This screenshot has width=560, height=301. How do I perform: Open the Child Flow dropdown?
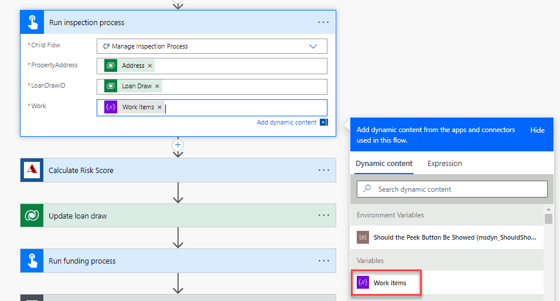point(313,46)
